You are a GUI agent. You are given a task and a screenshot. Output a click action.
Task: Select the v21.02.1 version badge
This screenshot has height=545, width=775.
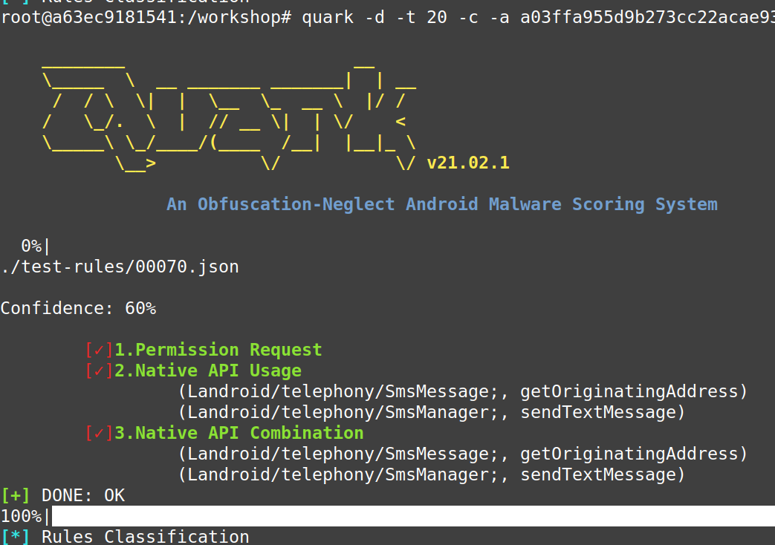[468, 162]
